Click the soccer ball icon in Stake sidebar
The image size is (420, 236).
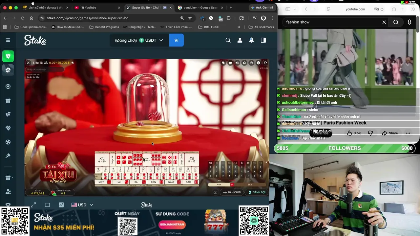(x=8, y=142)
